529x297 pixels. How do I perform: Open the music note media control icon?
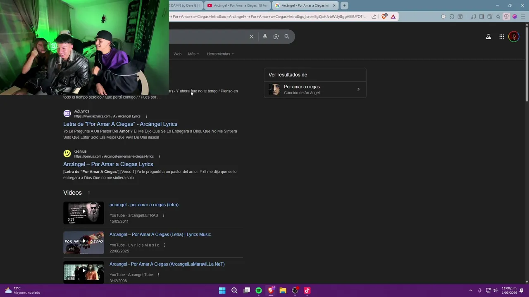[474, 16]
